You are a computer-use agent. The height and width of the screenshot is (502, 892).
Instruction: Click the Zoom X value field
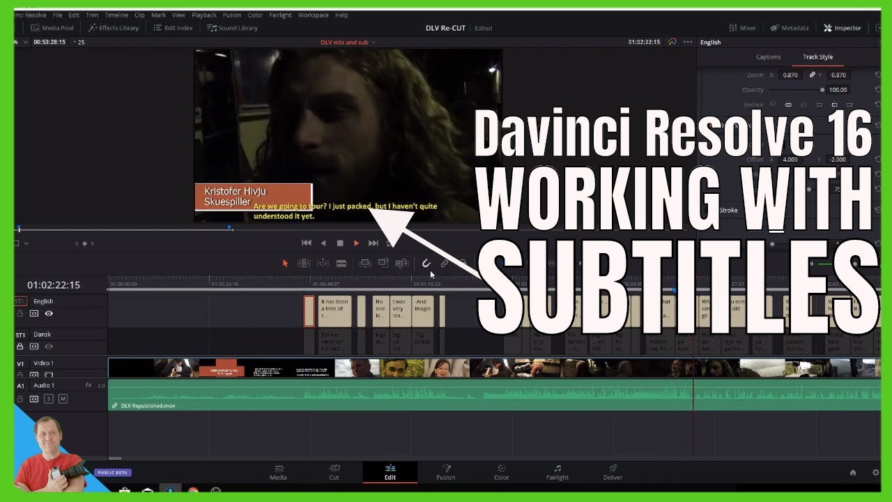point(790,75)
